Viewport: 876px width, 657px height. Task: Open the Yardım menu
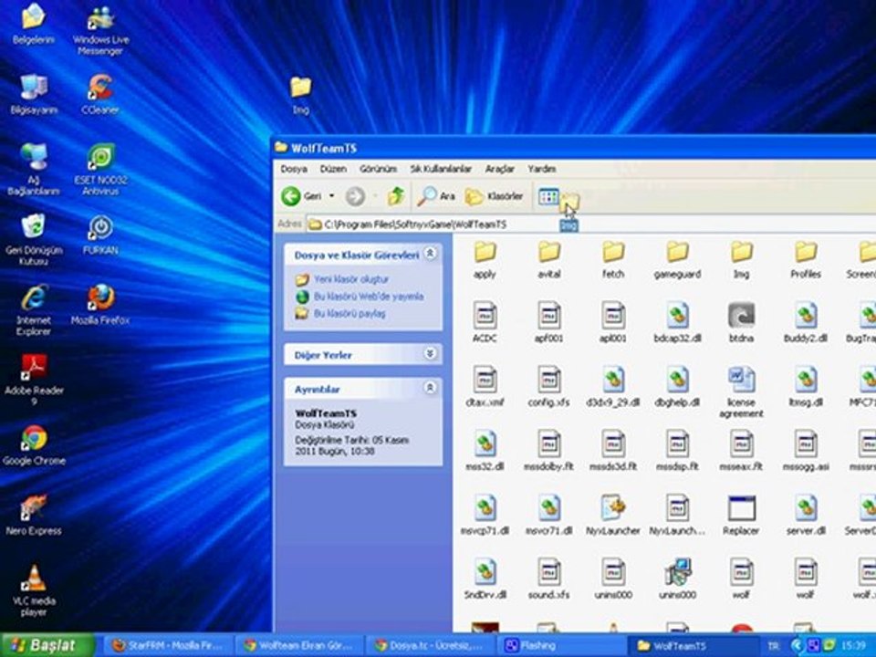(542, 169)
